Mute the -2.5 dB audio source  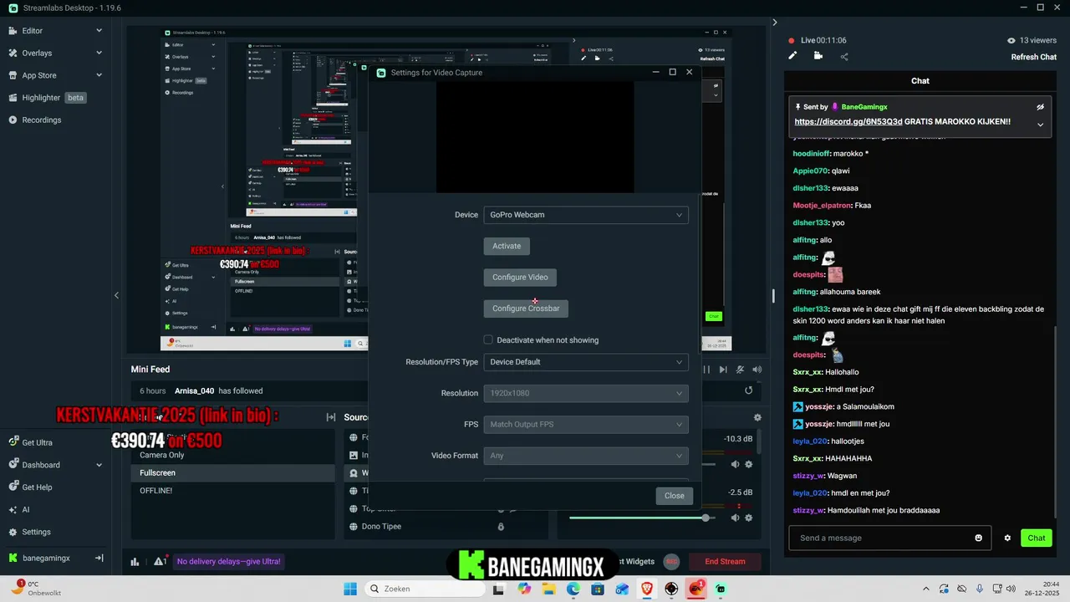pyautogui.click(x=735, y=518)
